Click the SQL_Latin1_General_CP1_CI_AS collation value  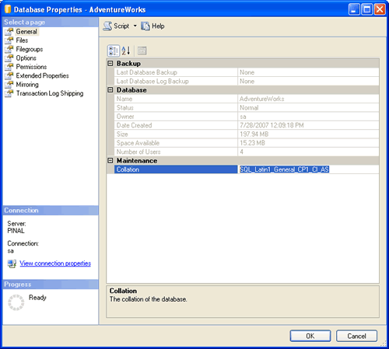(x=285, y=169)
